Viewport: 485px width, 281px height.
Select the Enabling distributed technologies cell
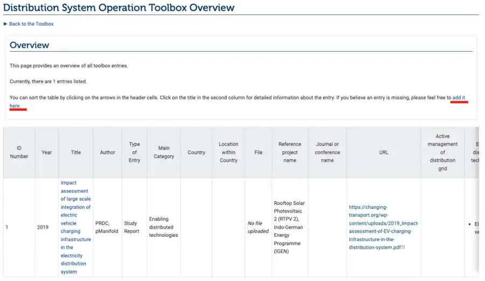click(163, 227)
